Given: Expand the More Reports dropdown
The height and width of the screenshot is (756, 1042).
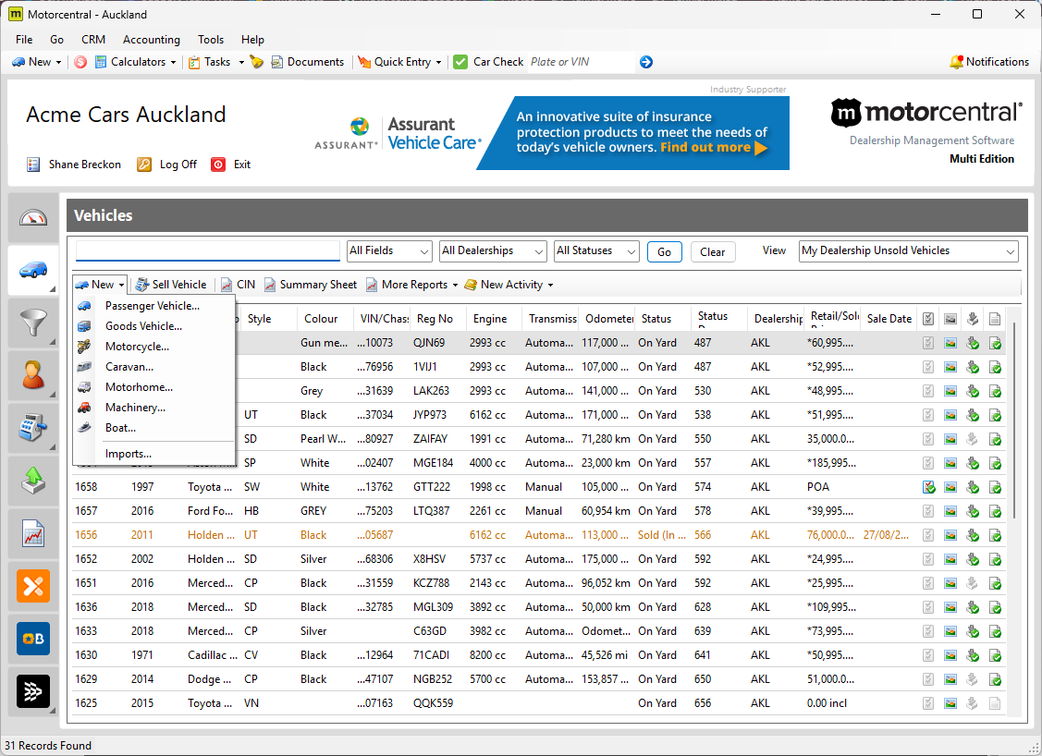Looking at the screenshot, I should click(x=455, y=285).
